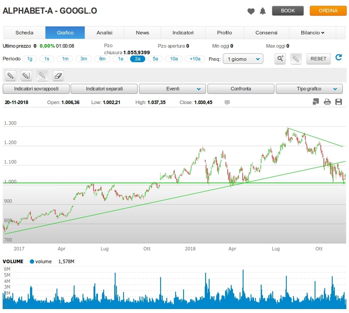The height and width of the screenshot is (313, 349).
Task: Open the Indicatori tab
Action: [183, 33]
